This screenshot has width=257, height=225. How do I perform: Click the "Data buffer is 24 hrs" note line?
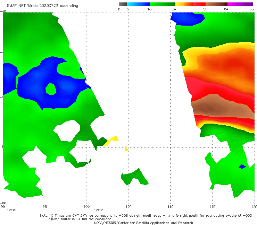click(80, 219)
